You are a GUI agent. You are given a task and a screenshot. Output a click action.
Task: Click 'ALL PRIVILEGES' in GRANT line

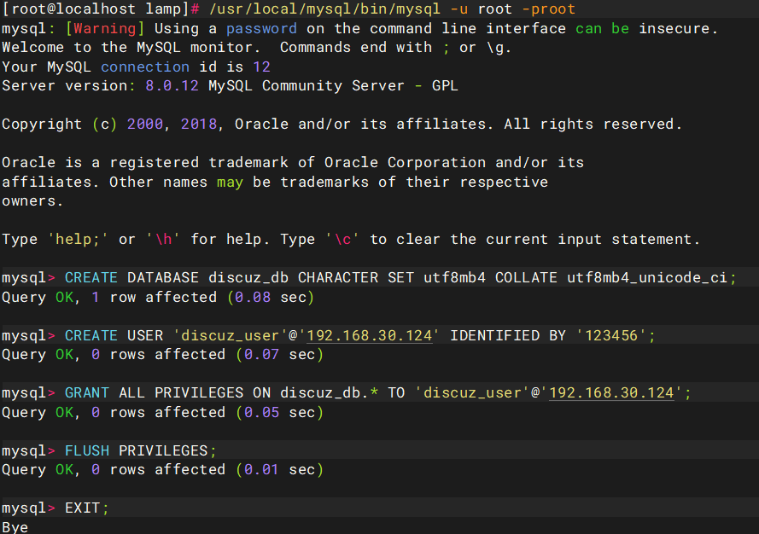tap(181, 392)
